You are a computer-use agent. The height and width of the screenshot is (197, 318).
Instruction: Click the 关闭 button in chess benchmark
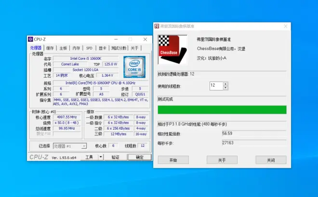[x=271, y=160]
